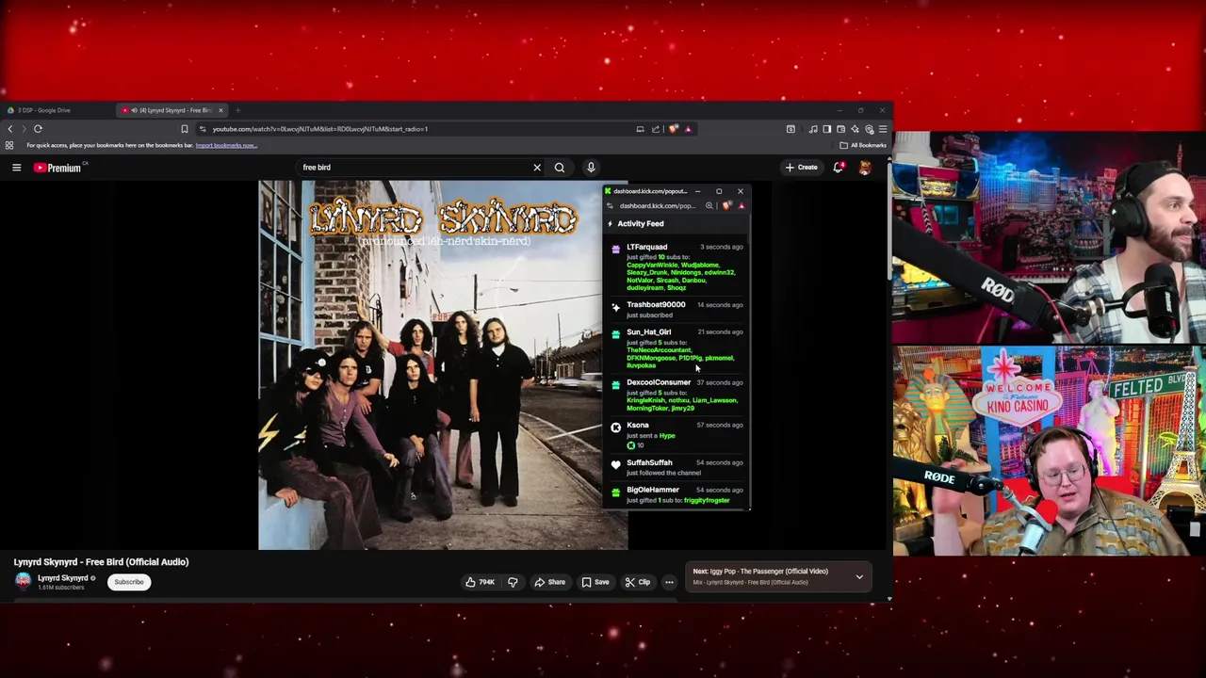Open Lynyrd Skynyrd channel name link

coord(62,578)
